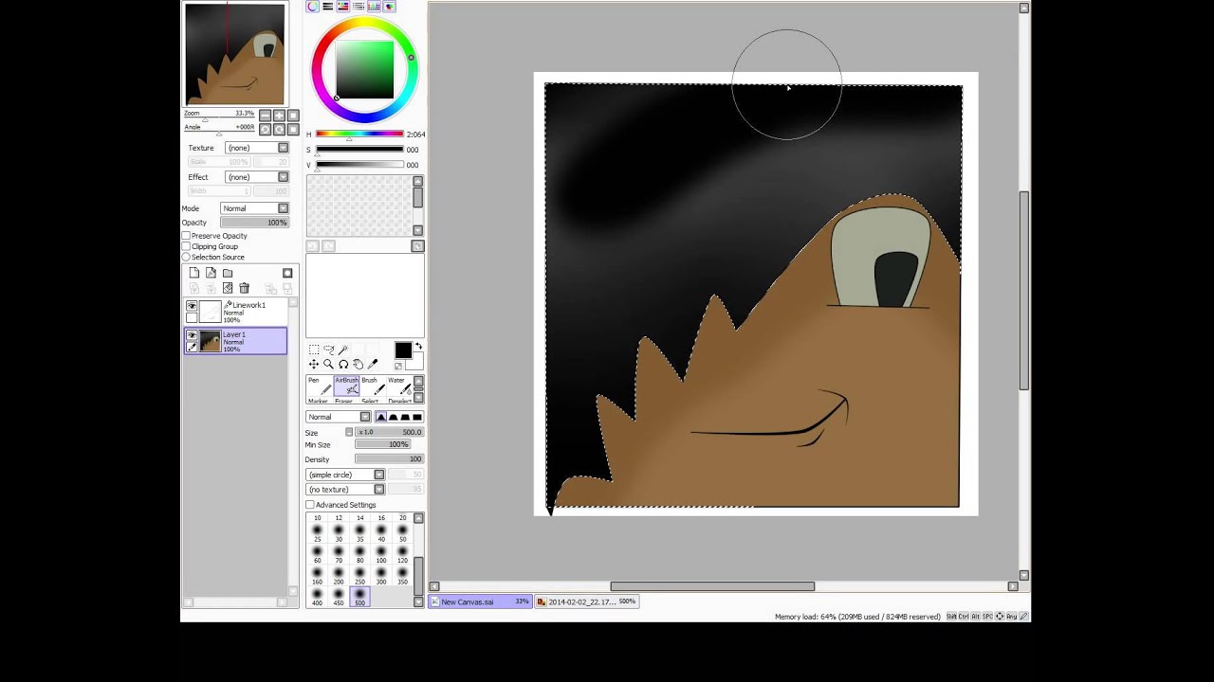Screen dimensions: 1214x682
Task: Open the brush size multiplier dropdown
Action: pos(349,432)
